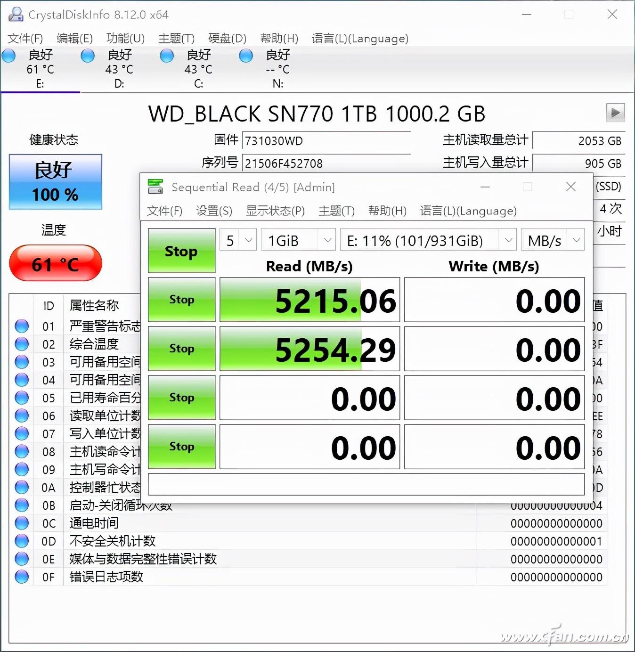
Task: Click the large top Stop All button
Action: tap(181, 251)
